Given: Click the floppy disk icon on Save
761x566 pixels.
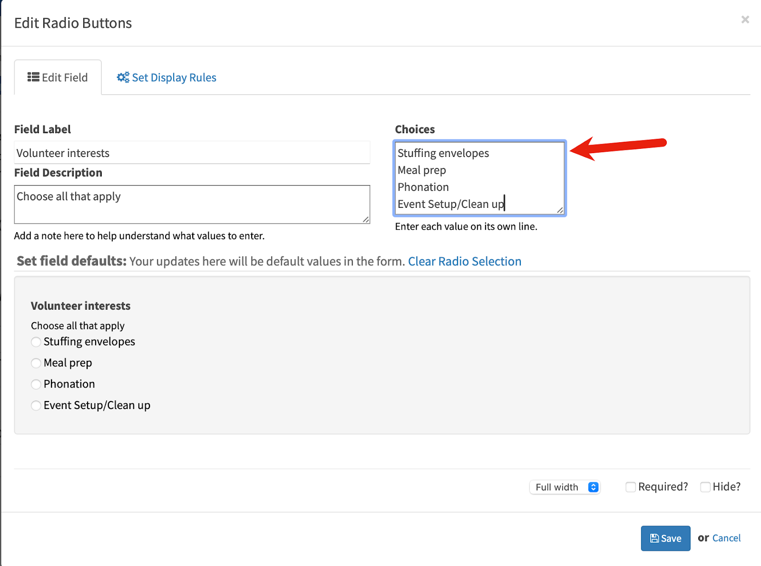Looking at the screenshot, I should [654, 538].
